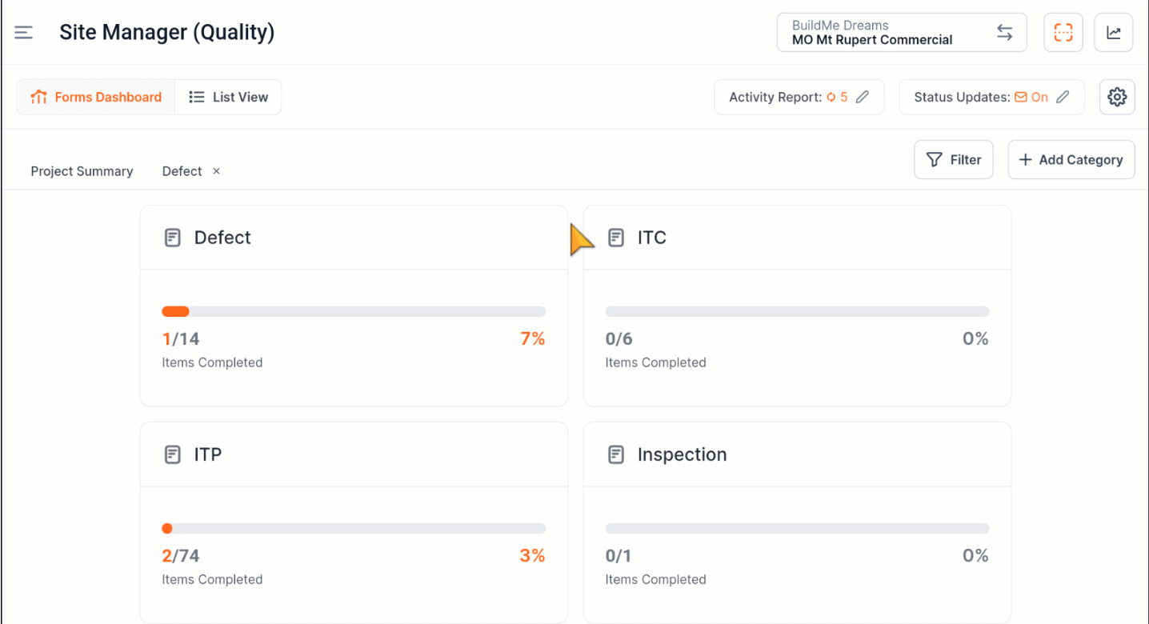The width and height of the screenshot is (1149, 624).
Task: Click the Add Category button
Action: tap(1071, 160)
